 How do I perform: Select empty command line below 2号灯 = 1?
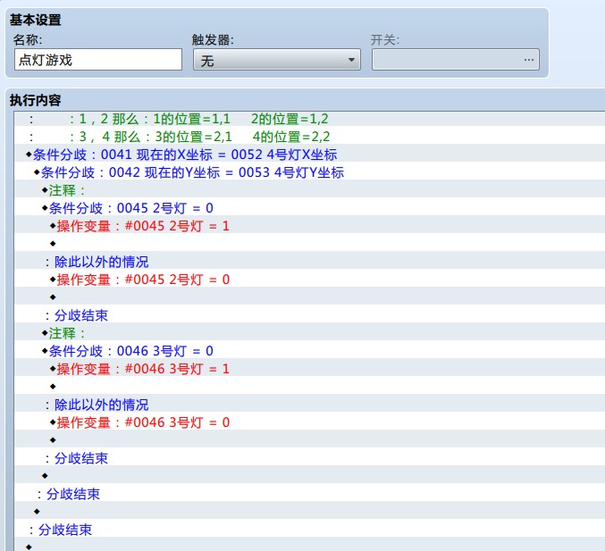309,244
